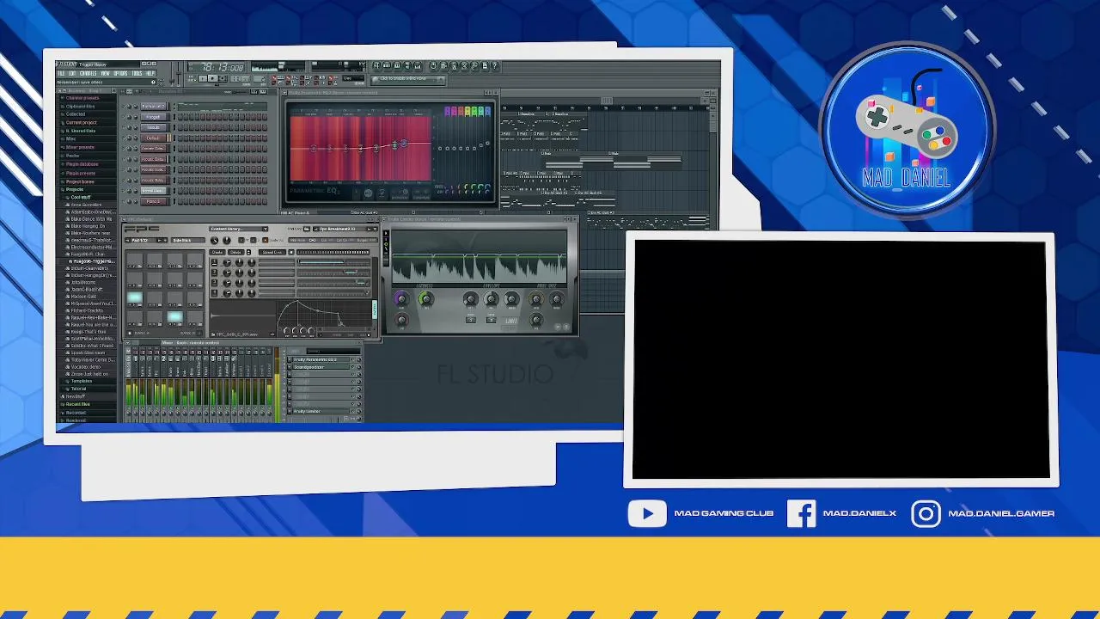The height and width of the screenshot is (619, 1100).
Task: Disable the Fruity Parametric EQ 2 slot
Action: 353,359
